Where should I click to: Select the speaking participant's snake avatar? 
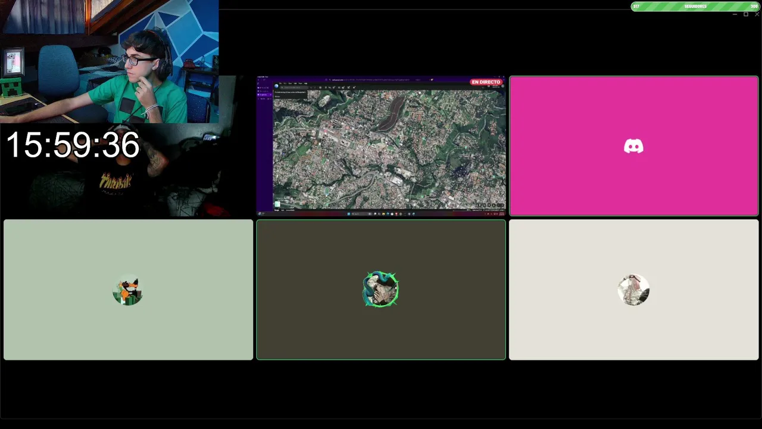381,290
